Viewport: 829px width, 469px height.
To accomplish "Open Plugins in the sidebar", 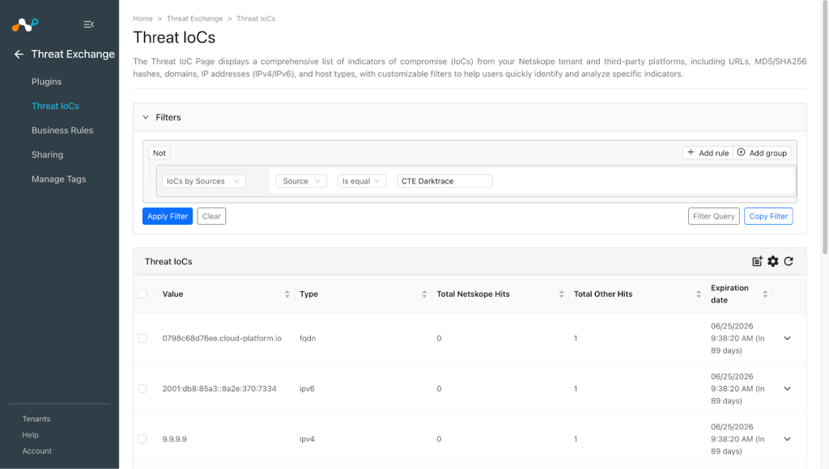I will (46, 82).
